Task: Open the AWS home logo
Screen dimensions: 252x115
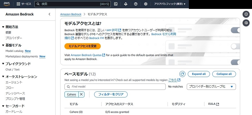Action: click(x=7, y=4)
